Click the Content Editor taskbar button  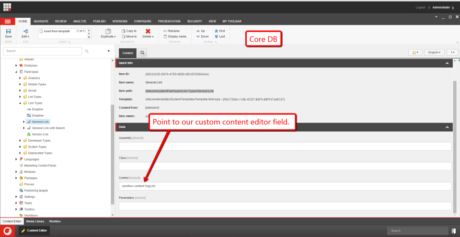(34, 231)
